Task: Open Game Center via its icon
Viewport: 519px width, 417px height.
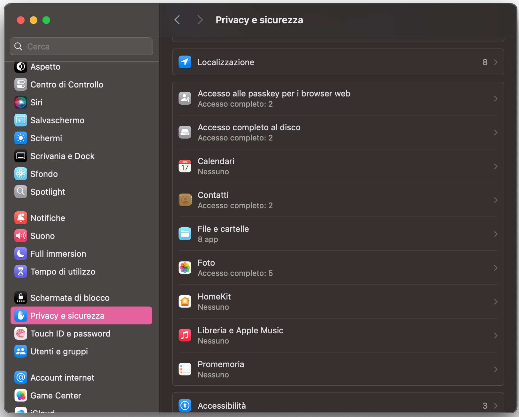Action: point(20,395)
